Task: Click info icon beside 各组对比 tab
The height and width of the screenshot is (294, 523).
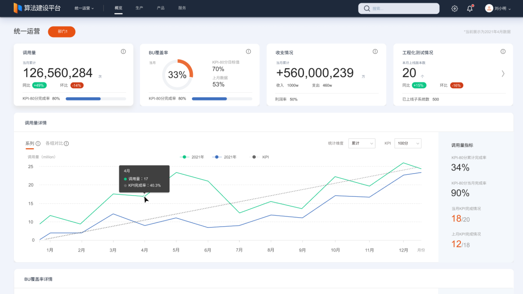Action: click(x=66, y=143)
